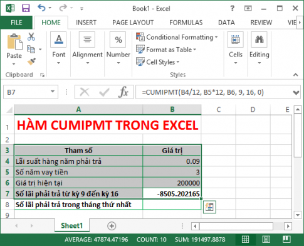
Task: Open Conditional Formatting dropdown
Action: (x=177, y=37)
